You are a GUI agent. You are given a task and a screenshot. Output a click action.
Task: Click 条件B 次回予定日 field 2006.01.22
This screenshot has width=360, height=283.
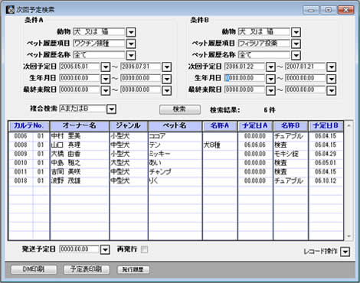click(244, 67)
